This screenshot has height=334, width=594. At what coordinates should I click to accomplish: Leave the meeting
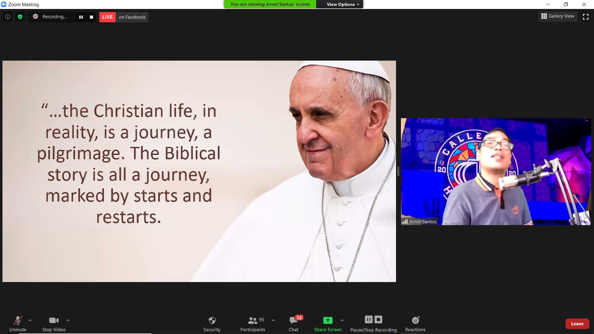coord(577,324)
